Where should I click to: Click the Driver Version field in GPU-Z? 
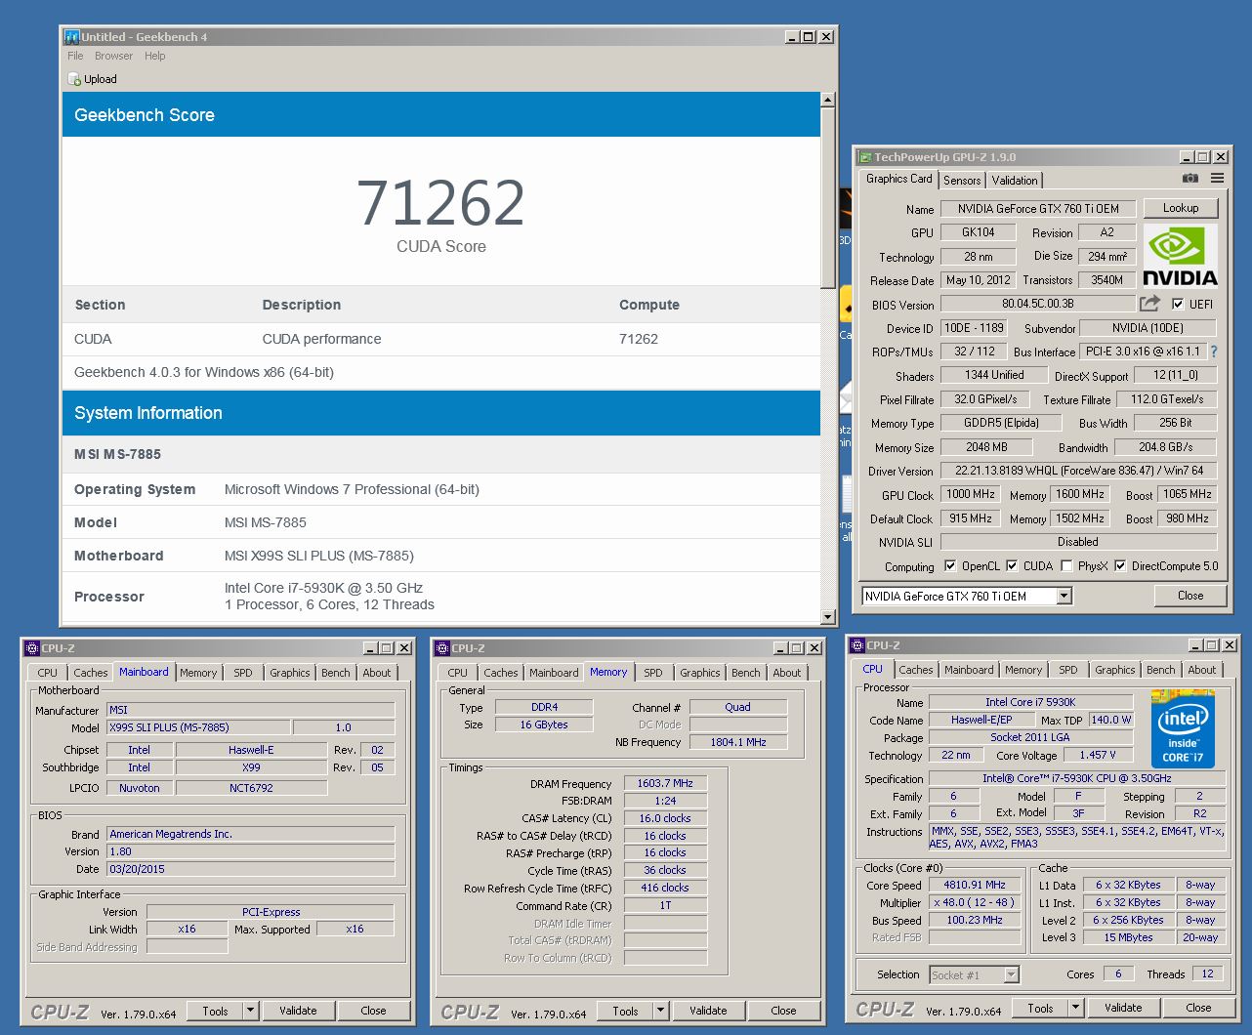[x=1079, y=471]
